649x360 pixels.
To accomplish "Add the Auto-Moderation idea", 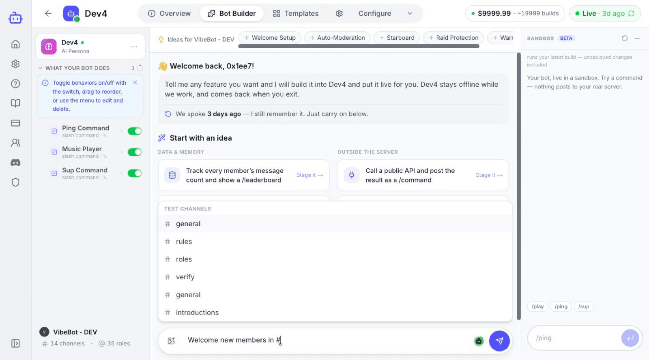I will 337,38.
